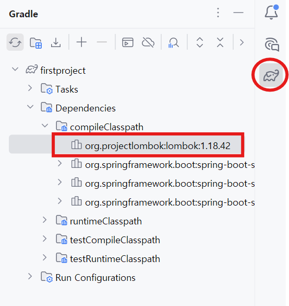Select the compileClasspath label
The height and width of the screenshot is (306, 289).
106,127
